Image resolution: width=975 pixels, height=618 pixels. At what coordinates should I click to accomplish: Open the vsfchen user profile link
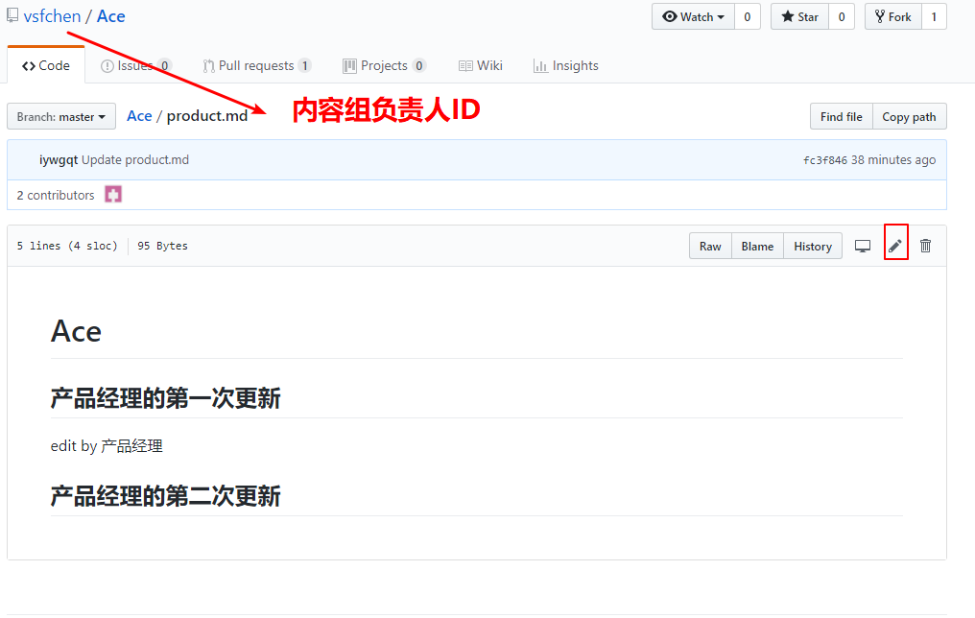coord(52,16)
